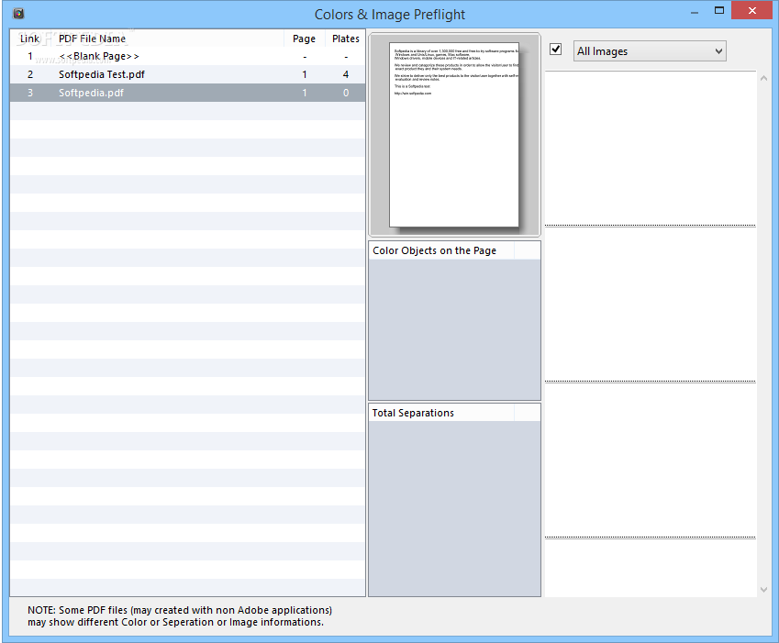The image size is (779, 643).
Task: Click link number 3 cell
Action: tap(30, 93)
